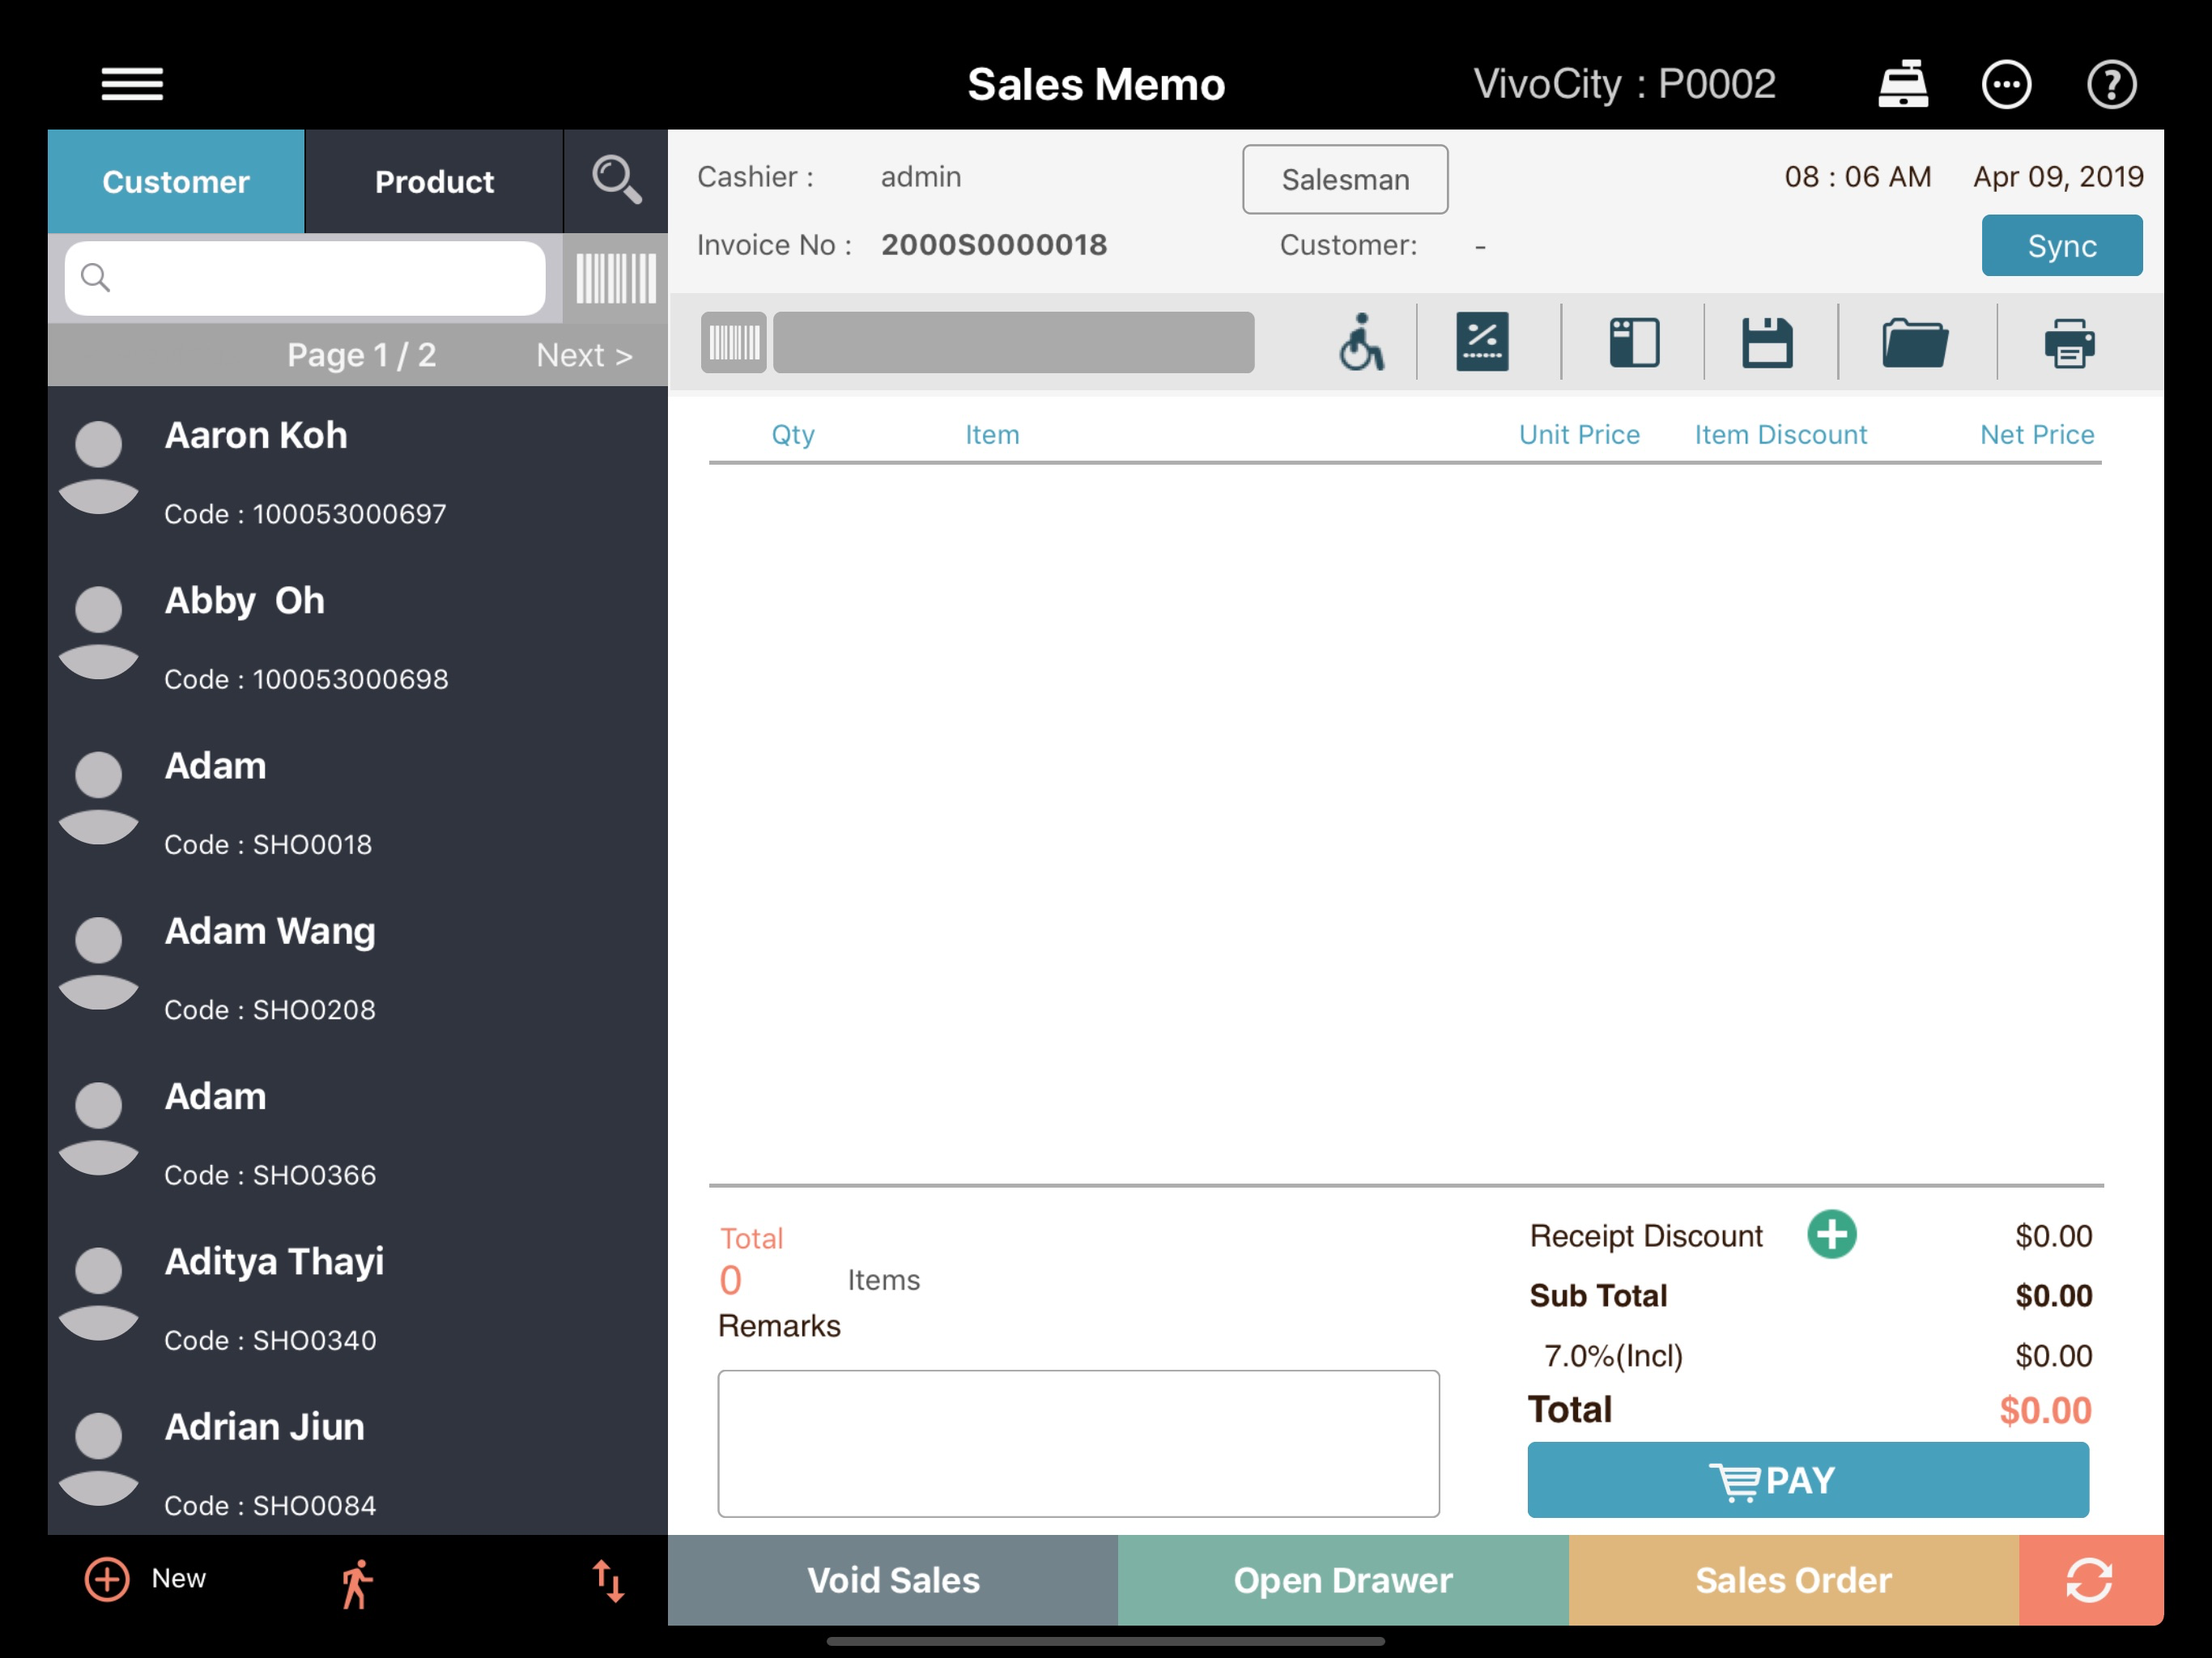Click the Sync button
The height and width of the screenshot is (1658, 2212).
[x=2062, y=245]
